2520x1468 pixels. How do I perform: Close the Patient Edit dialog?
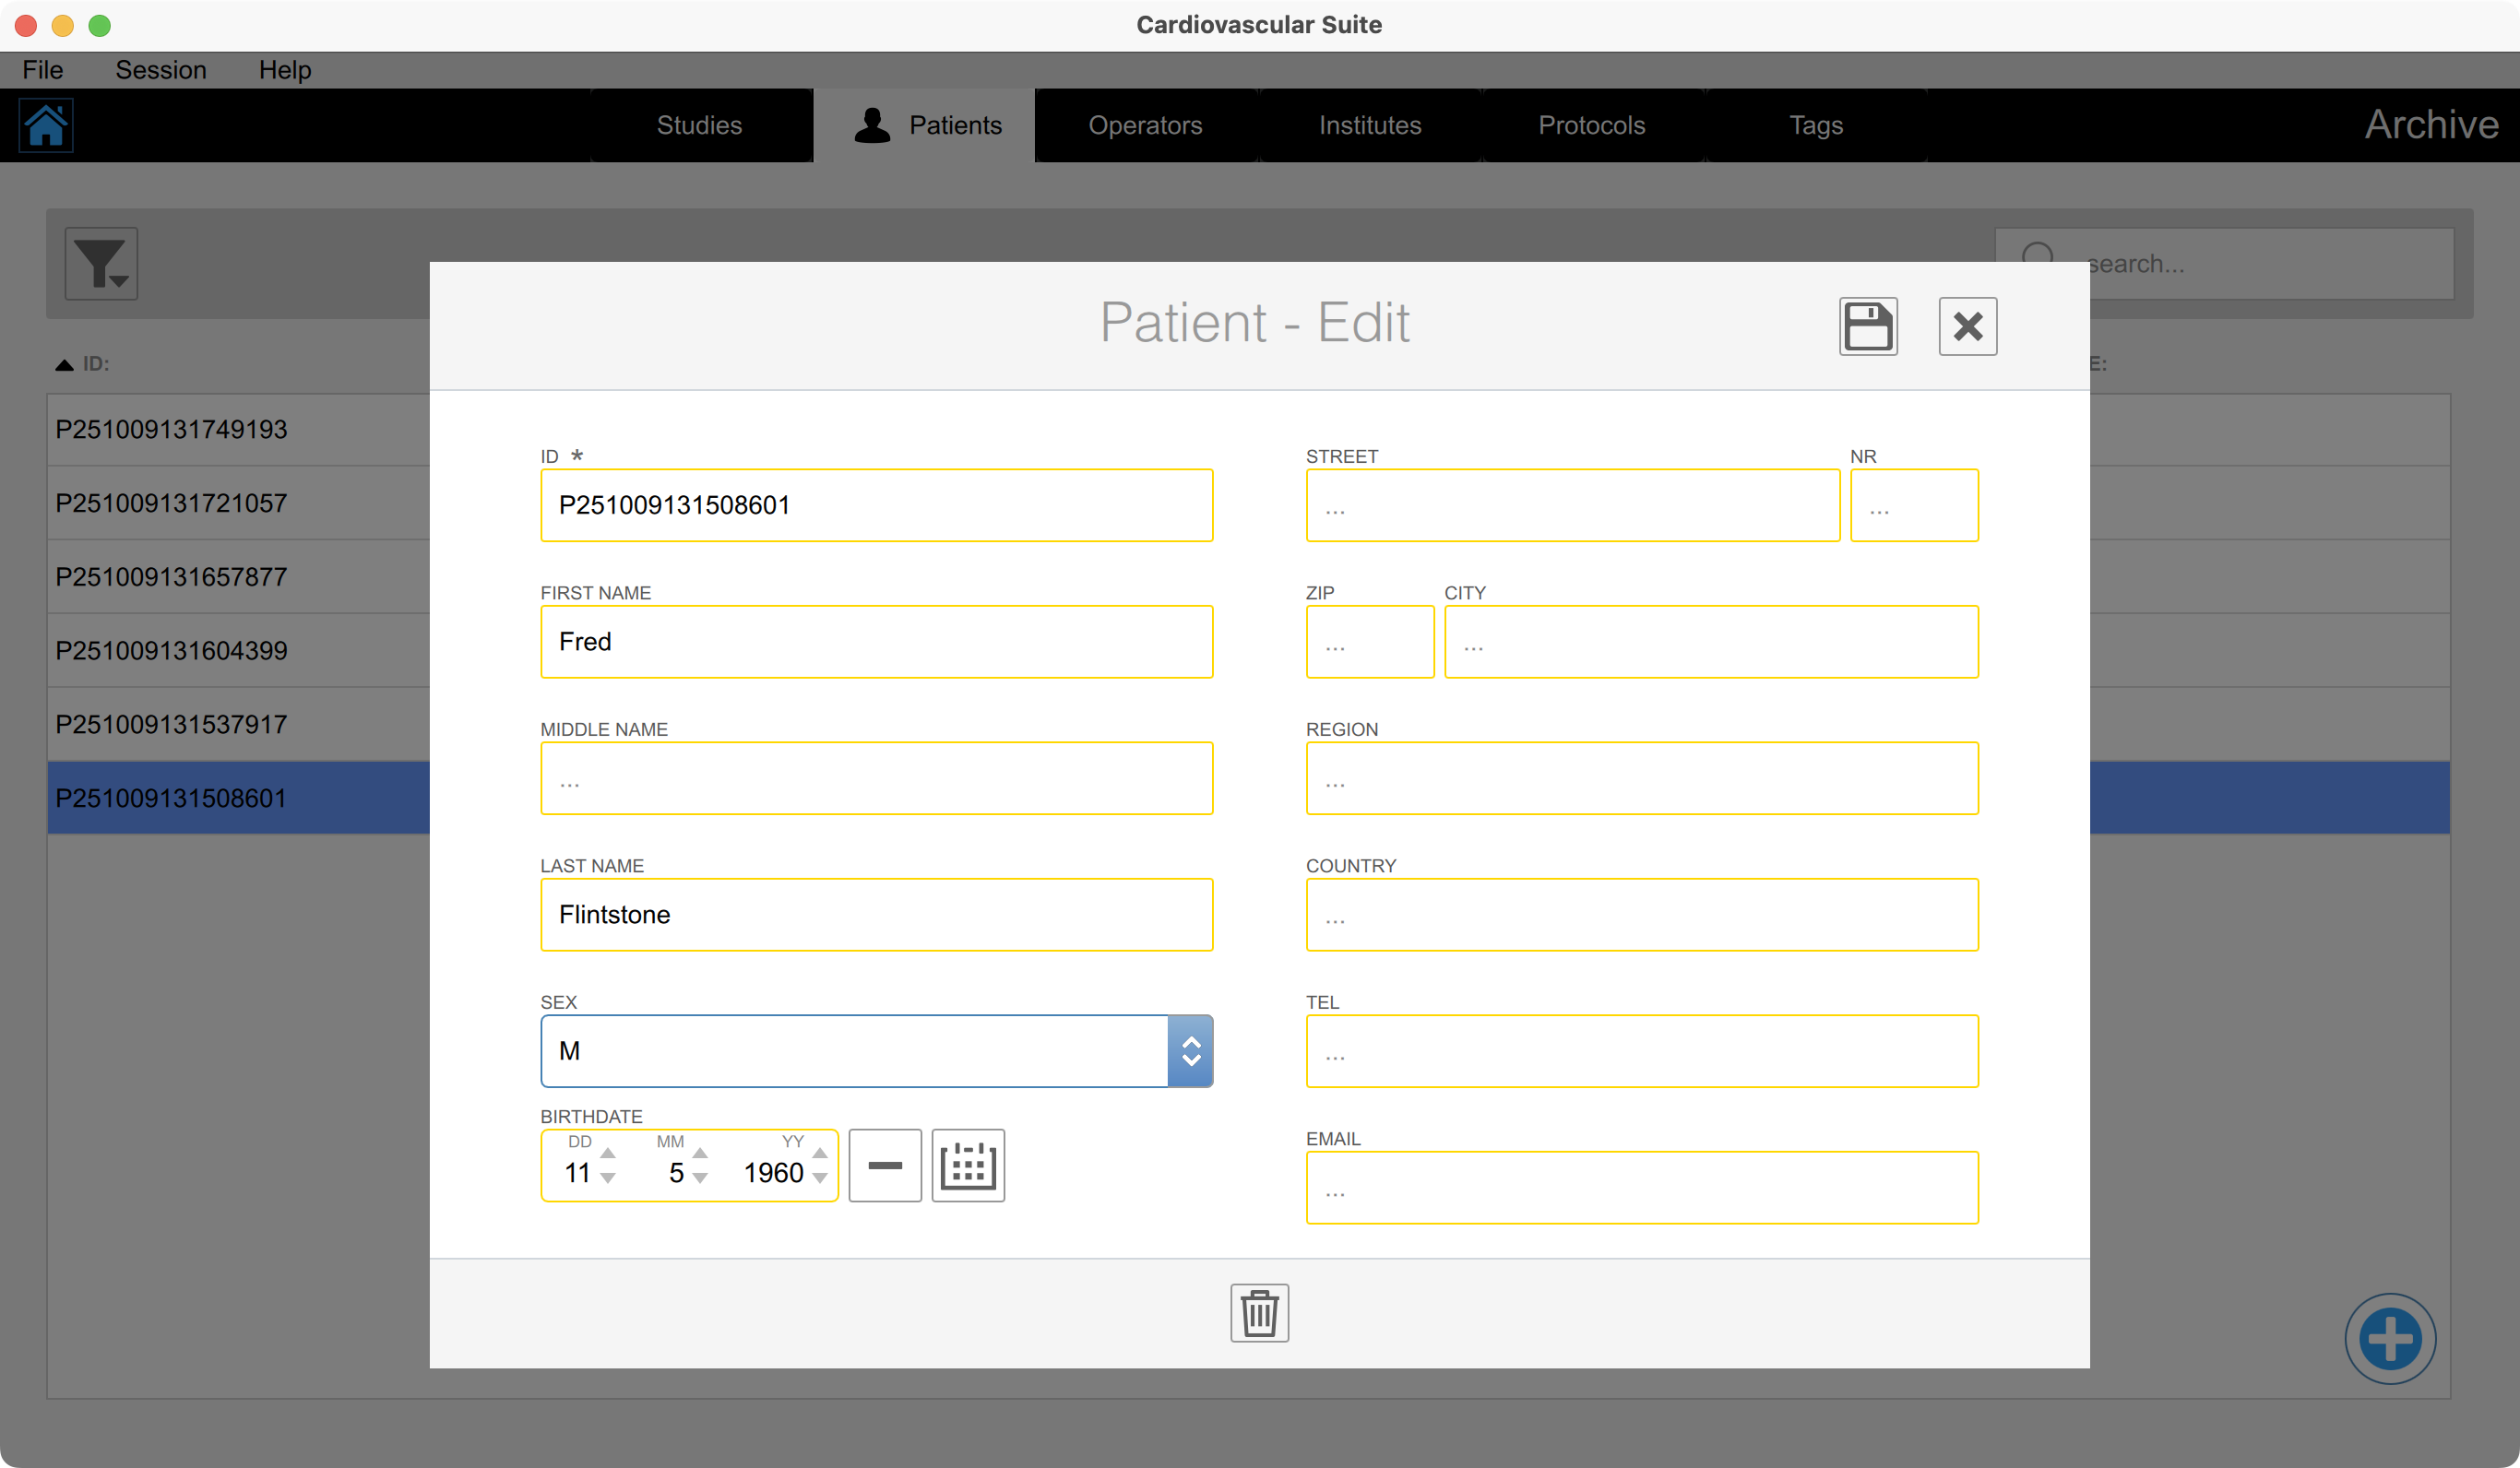point(1966,326)
